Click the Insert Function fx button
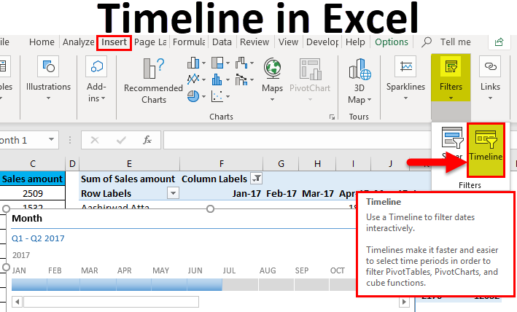The width and height of the screenshot is (517, 312). (147, 140)
